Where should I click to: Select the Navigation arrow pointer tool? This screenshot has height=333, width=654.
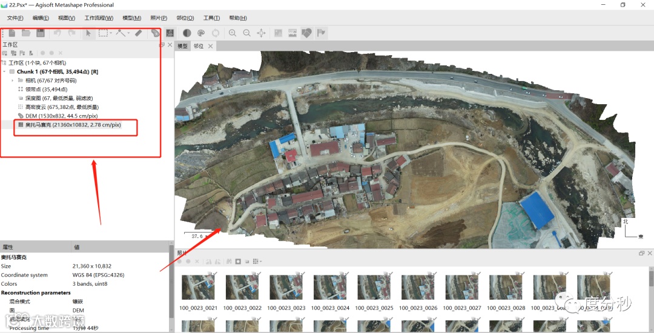[88, 33]
